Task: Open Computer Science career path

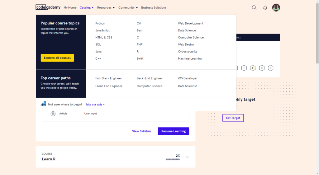Action: pyautogui.click(x=150, y=86)
